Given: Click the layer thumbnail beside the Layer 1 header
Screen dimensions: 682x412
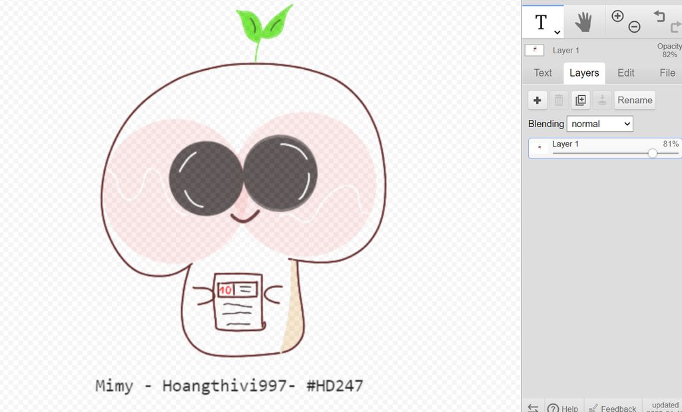Looking at the screenshot, I should 535,50.
